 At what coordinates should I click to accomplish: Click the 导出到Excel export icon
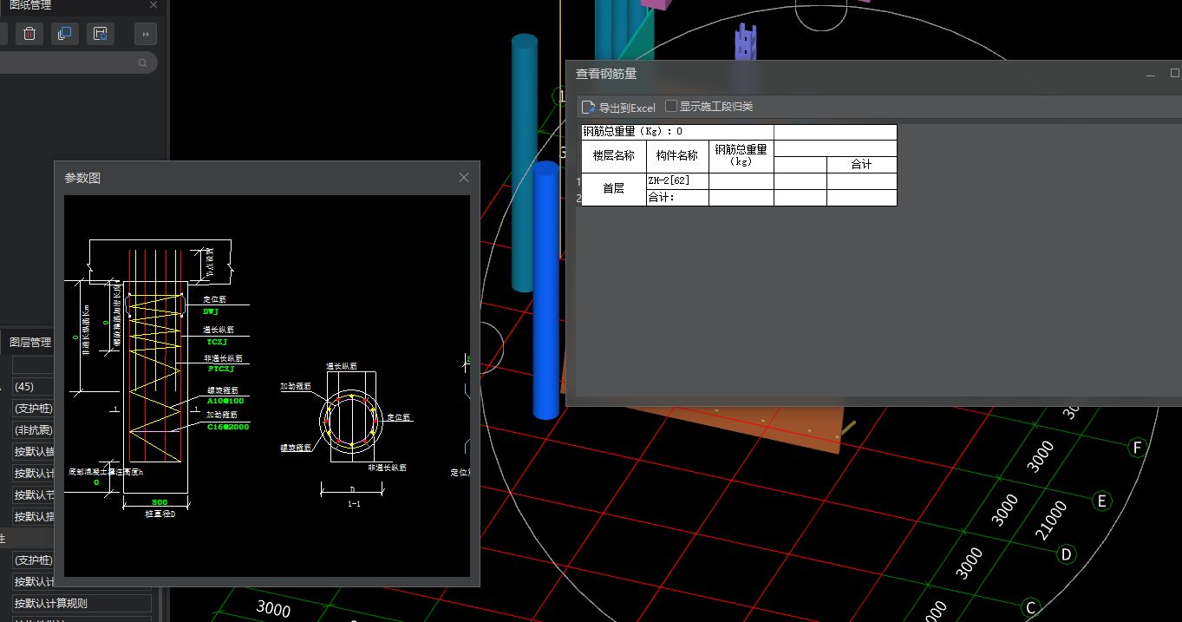588,108
